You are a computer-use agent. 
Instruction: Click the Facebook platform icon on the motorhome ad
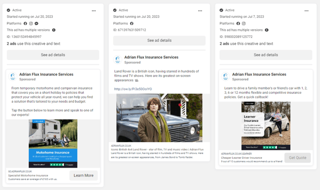pyautogui.click(x=25, y=23)
